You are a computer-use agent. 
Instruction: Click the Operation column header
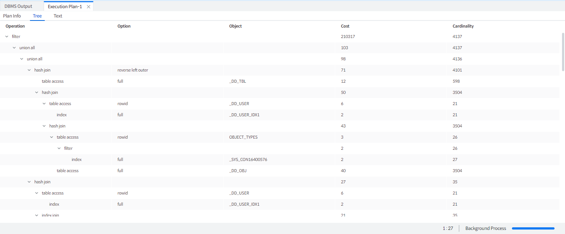pos(15,26)
